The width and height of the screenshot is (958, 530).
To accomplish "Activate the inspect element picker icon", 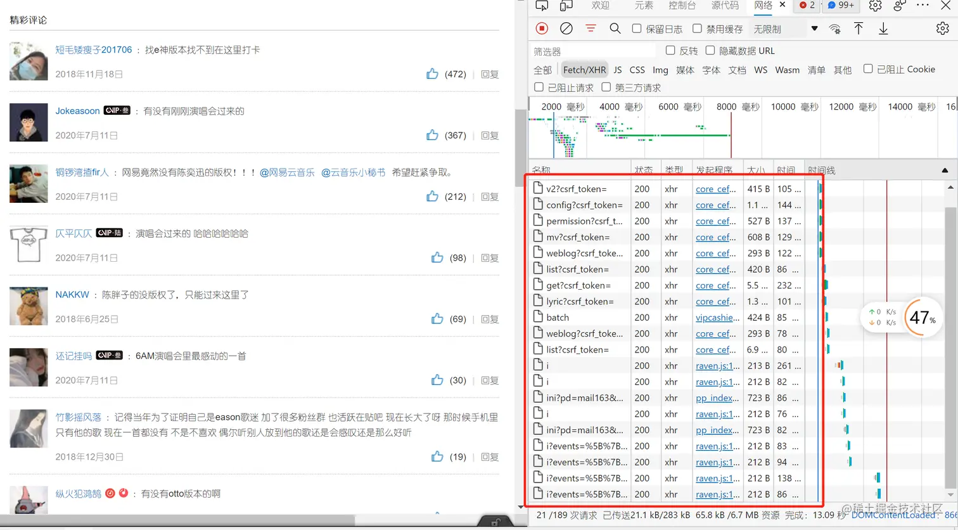I will 542,6.
